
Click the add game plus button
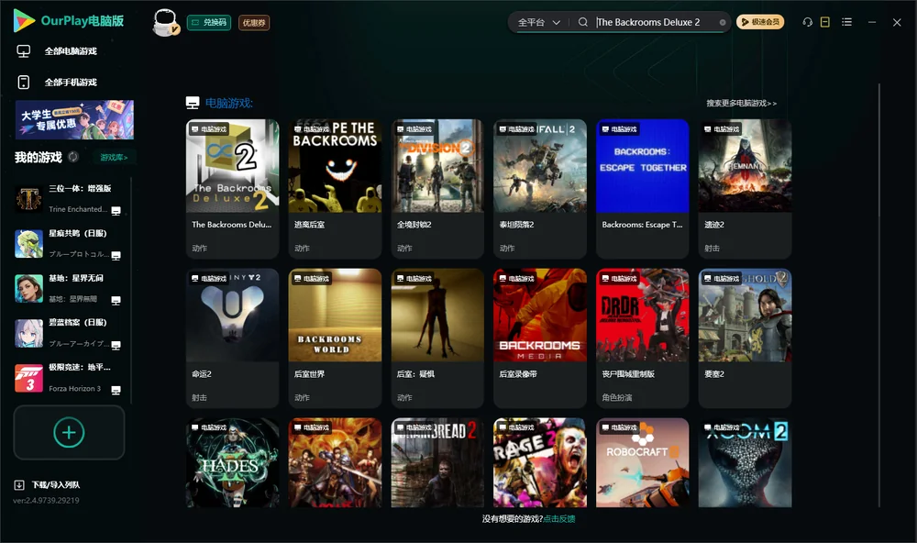(69, 432)
